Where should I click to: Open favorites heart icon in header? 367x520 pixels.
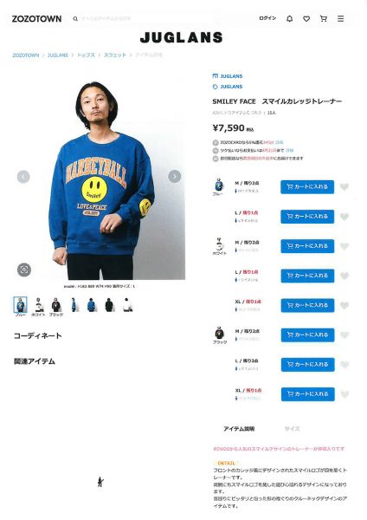306,19
